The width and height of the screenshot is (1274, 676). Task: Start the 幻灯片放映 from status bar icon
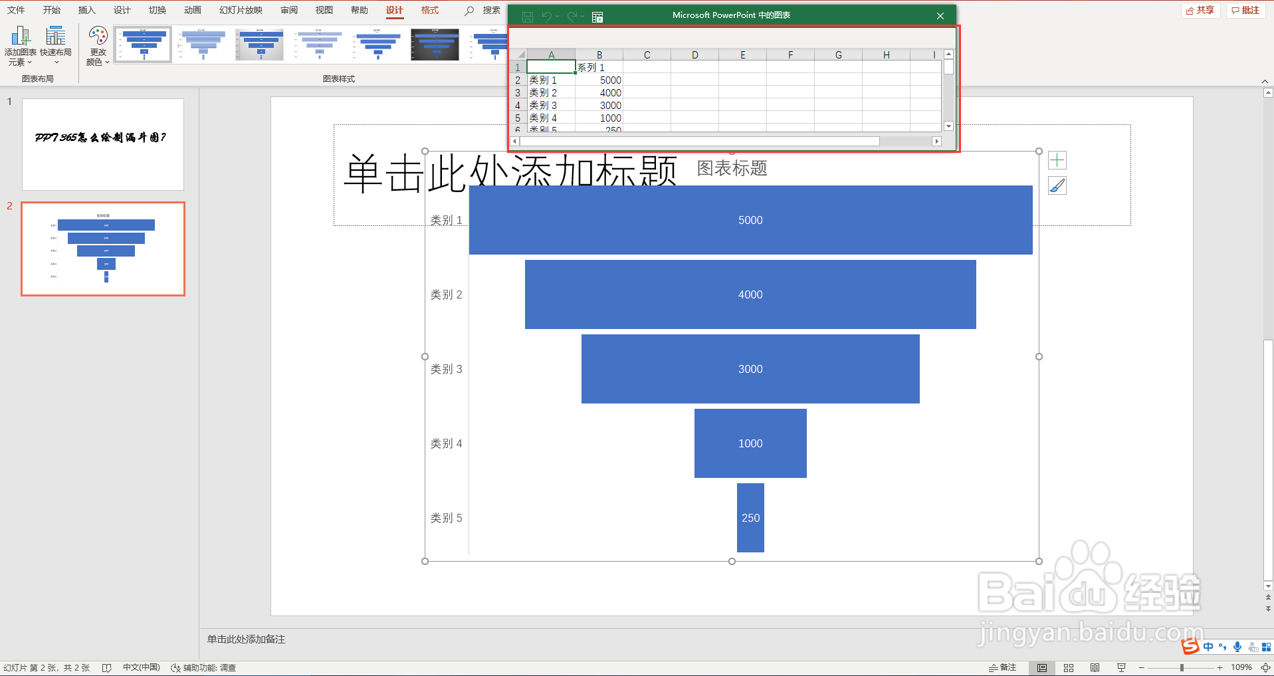pyautogui.click(x=1122, y=667)
